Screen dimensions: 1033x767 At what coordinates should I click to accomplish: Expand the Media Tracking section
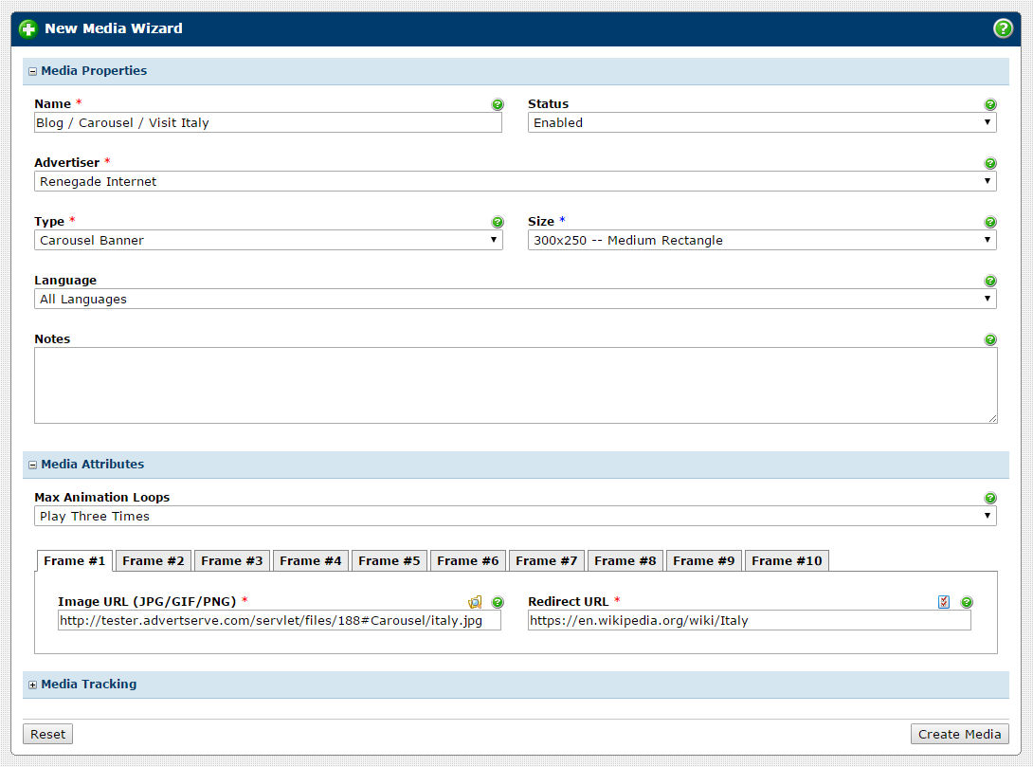(x=32, y=685)
